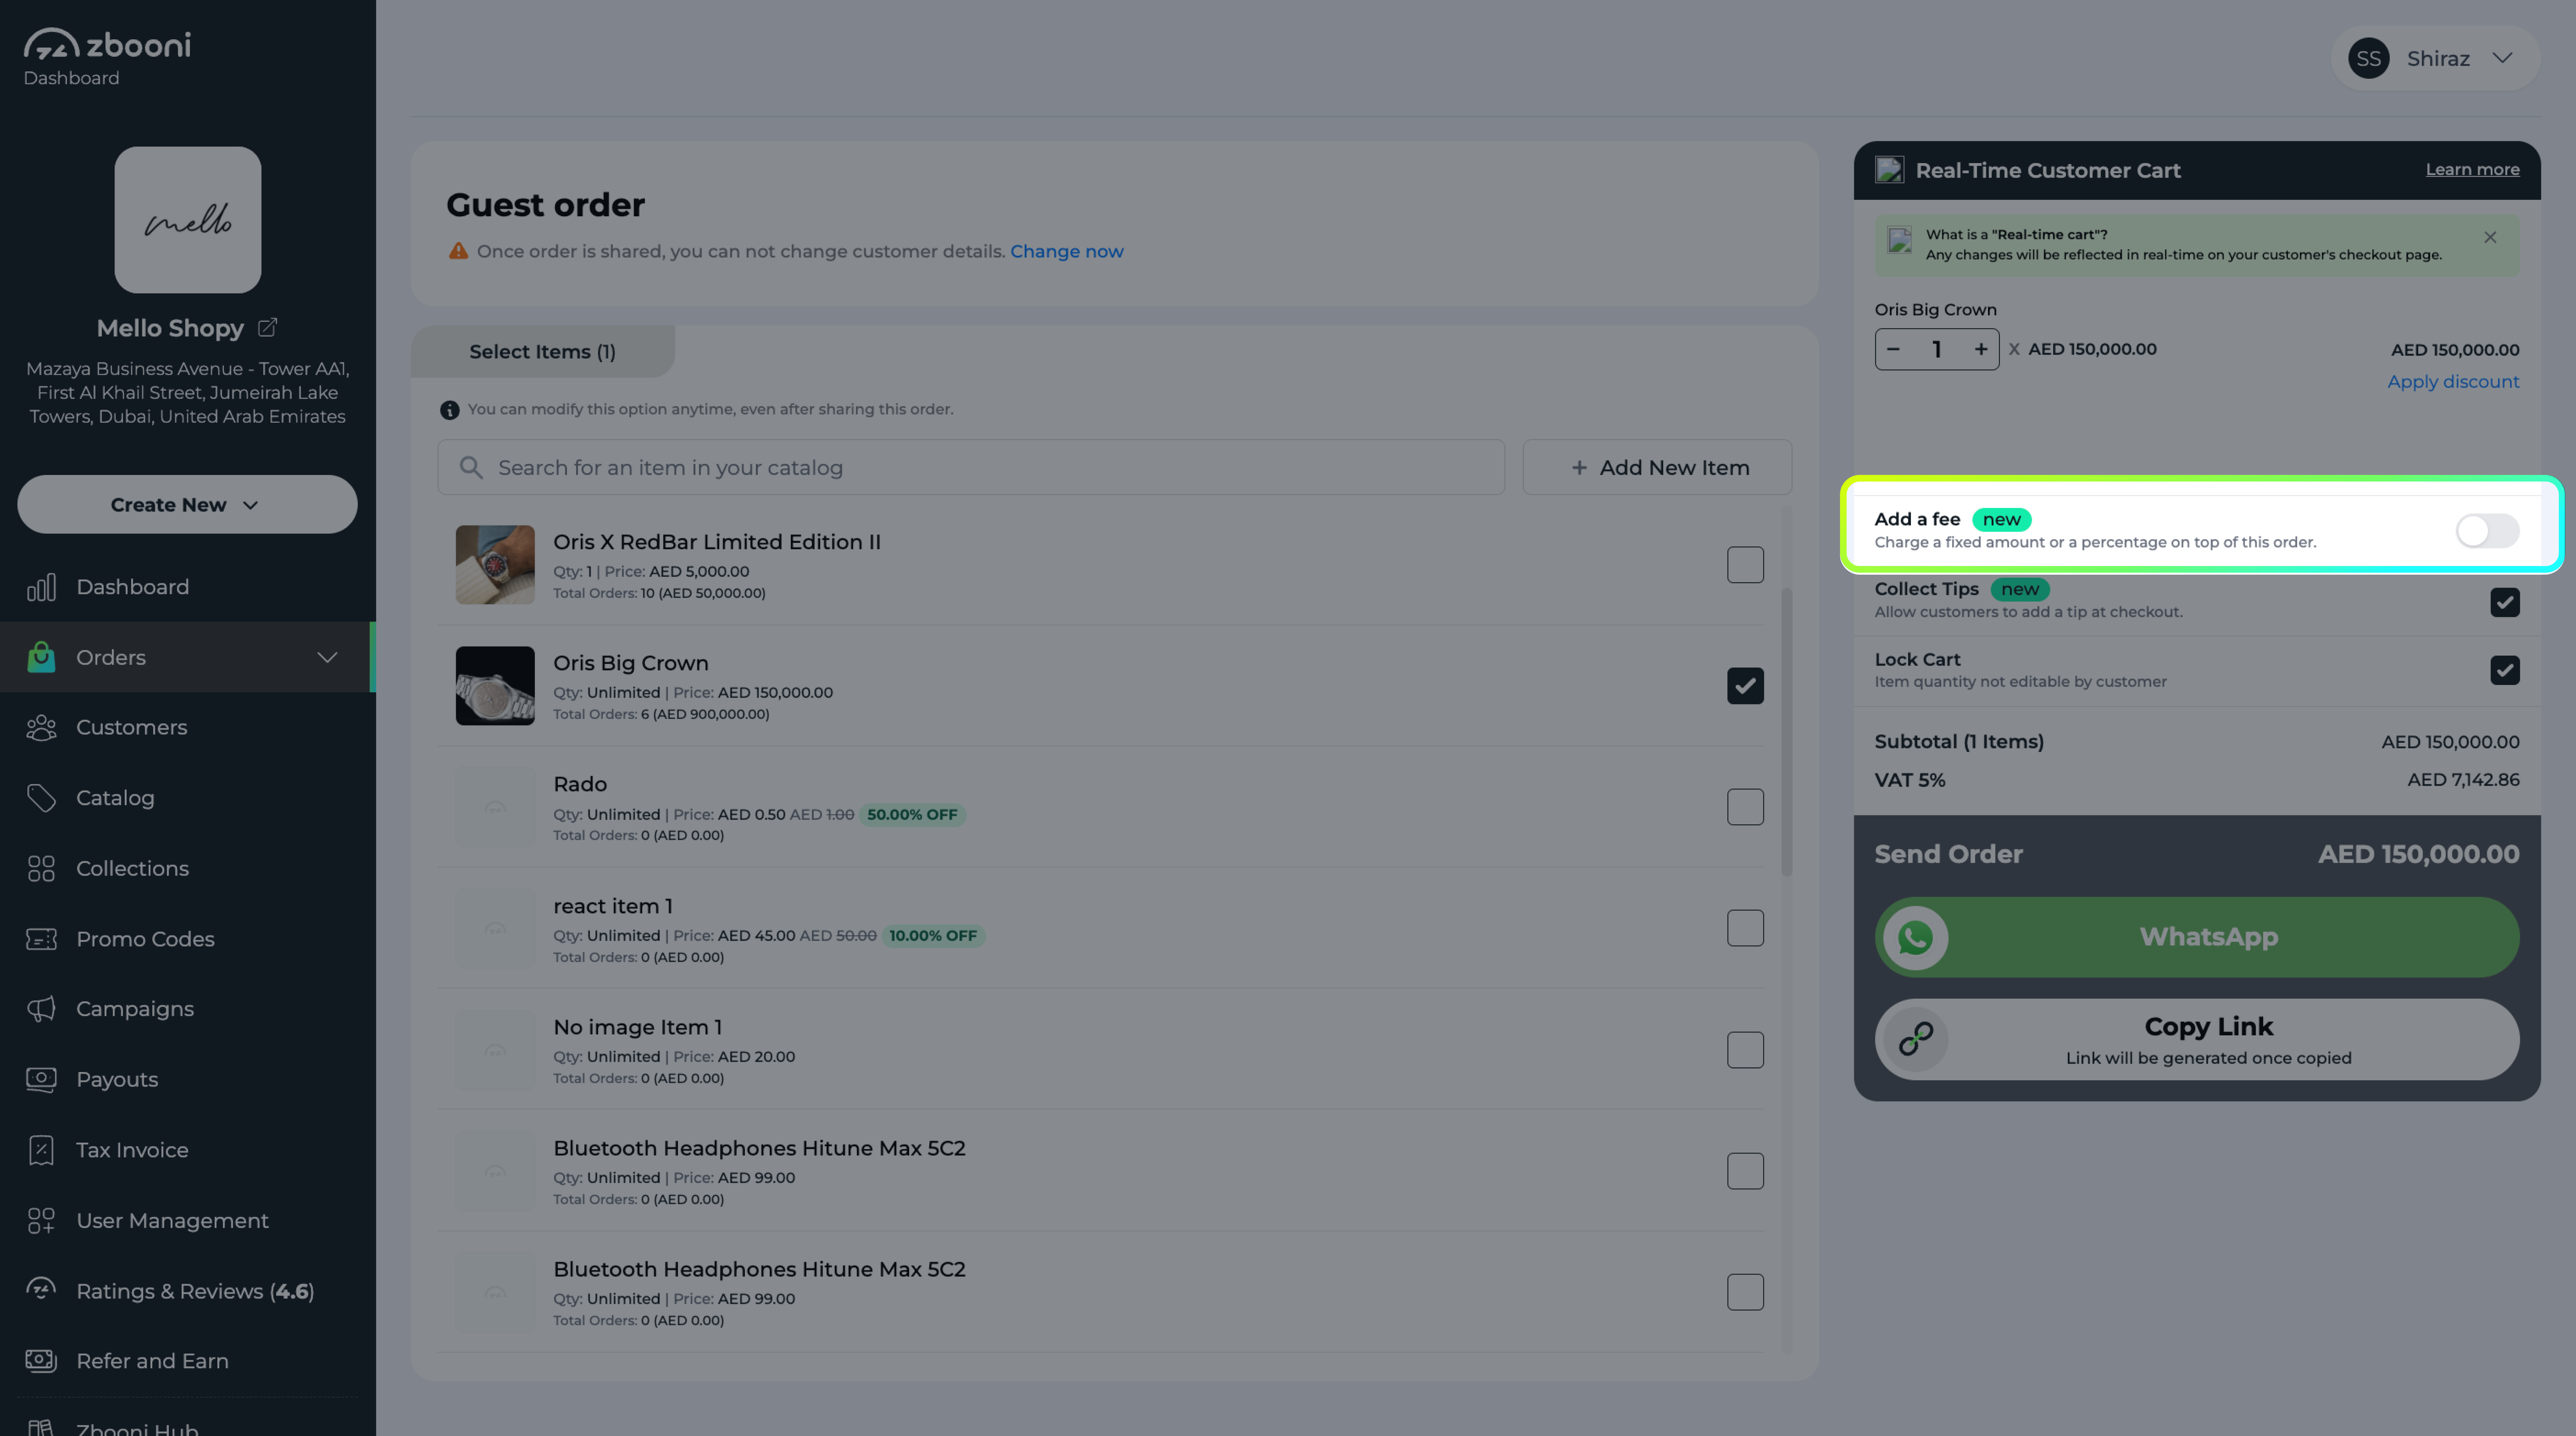The height and width of the screenshot is (1436, 2576).
Task: Dismiss the Real-time cart info banner
Action: (2490, 237)
